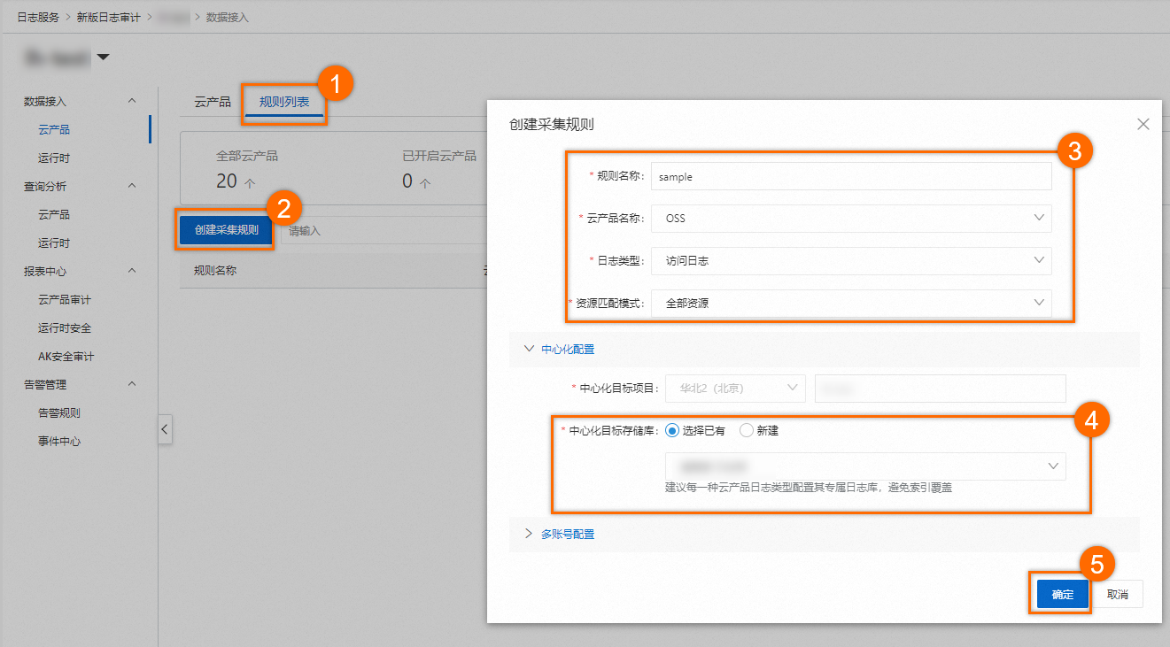Close the 创建采集规则 dialog with X
The width and height of the screenshot is (1170, 647).
1143,125
